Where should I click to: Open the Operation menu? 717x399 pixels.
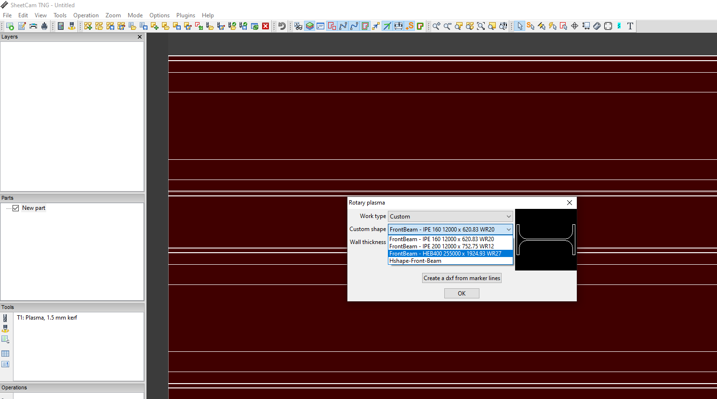(x=86, y=15)
